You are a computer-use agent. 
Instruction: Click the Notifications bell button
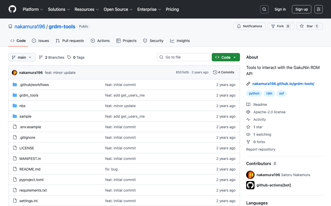tap(249, 26)
